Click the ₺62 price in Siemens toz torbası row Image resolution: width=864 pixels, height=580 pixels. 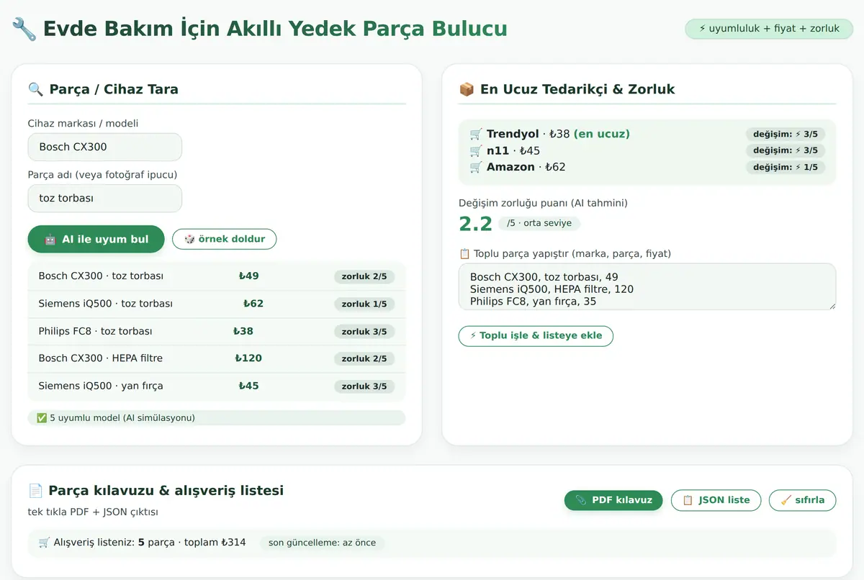point(253,304)
